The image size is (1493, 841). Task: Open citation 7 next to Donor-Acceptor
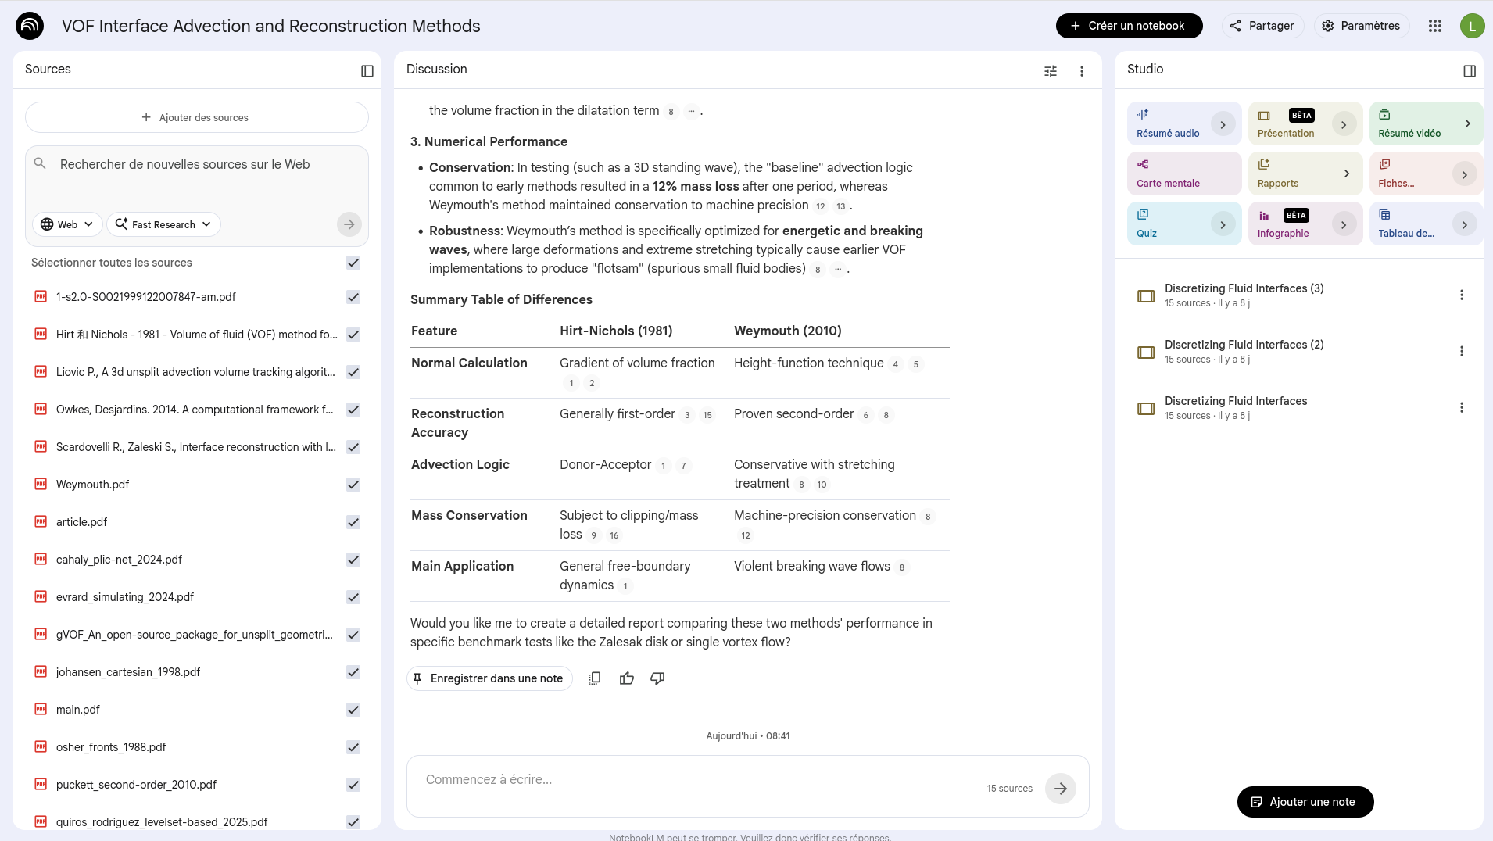pos(683,466)
